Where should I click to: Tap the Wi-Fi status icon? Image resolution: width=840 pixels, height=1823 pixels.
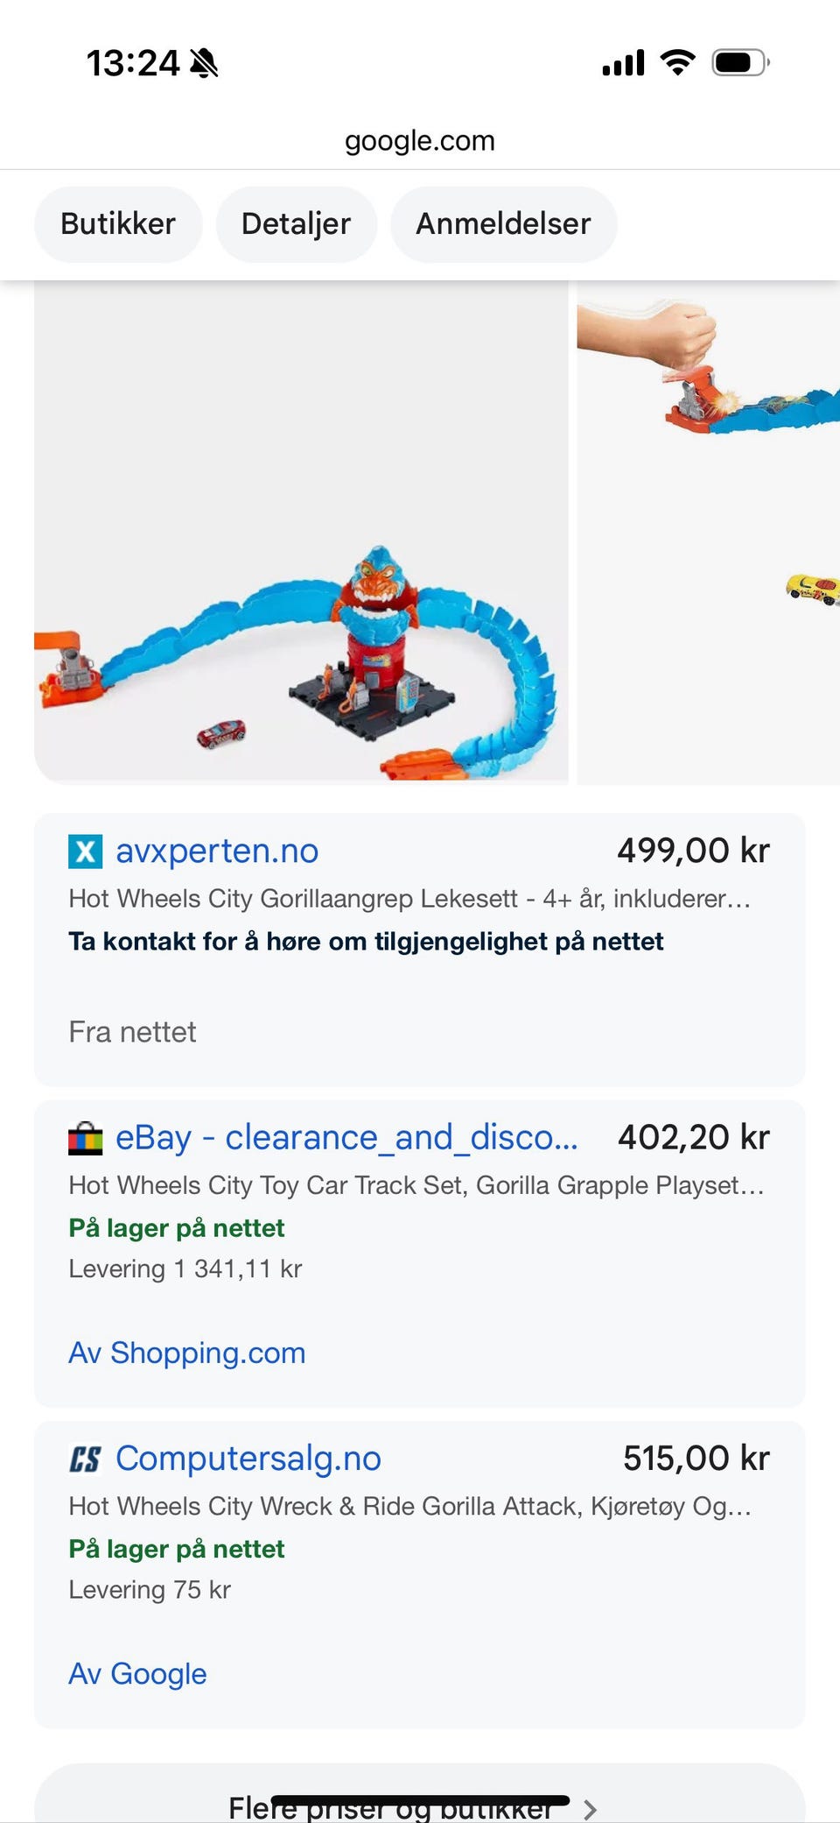click(x=677, y=62)
